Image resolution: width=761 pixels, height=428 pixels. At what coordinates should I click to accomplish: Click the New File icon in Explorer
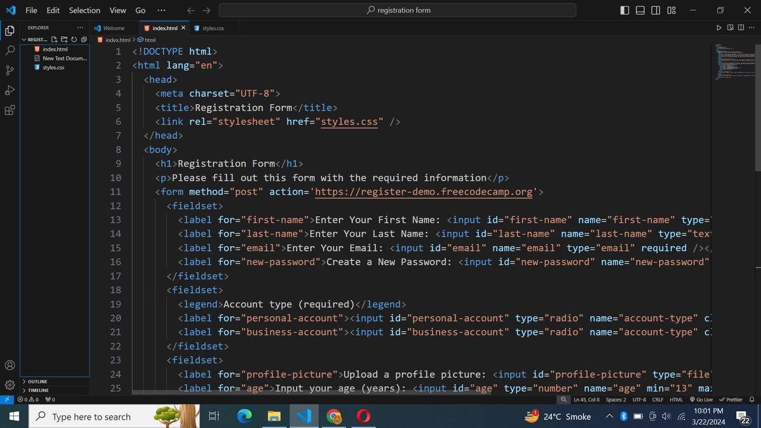[x=55, y=39]
